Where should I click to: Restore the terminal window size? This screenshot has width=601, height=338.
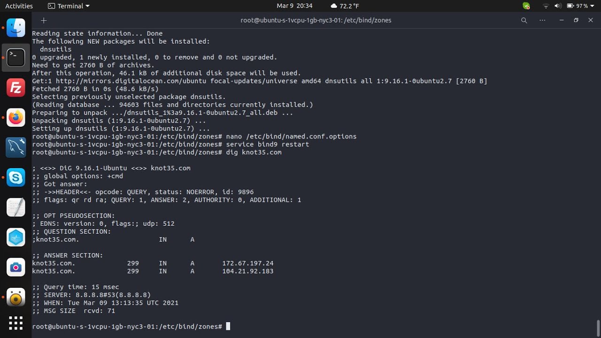point(576,20)
